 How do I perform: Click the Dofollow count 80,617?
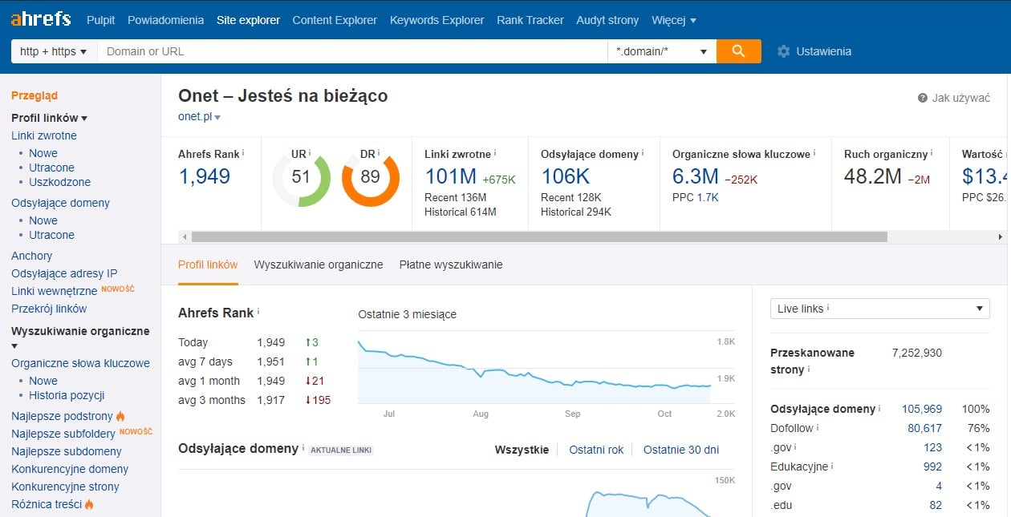pyautogui.click(x=925, y=428)
